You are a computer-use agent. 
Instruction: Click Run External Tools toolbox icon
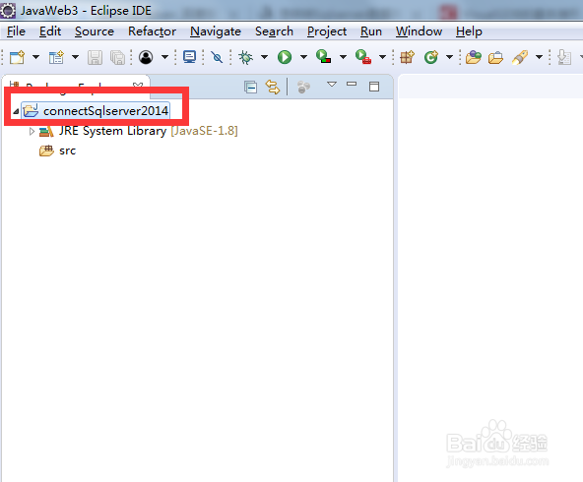click(x=363, y=57)
